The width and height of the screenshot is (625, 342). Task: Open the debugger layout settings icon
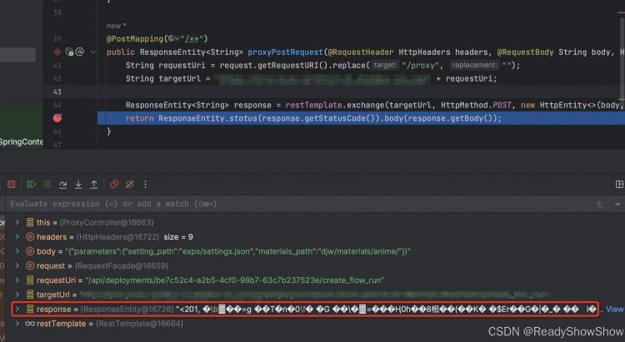(x=619, y=185)
